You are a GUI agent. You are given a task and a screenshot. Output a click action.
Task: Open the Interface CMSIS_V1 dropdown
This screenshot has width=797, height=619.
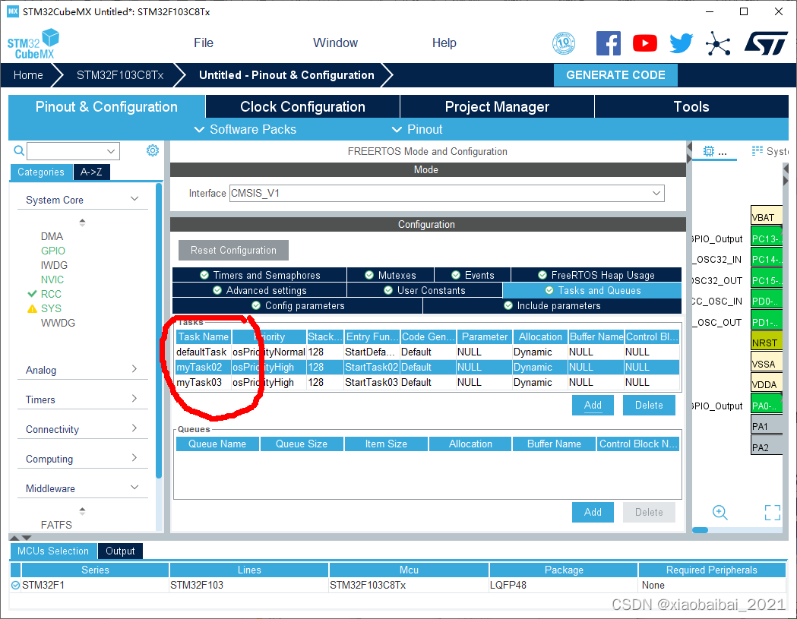tap(447, 193)
